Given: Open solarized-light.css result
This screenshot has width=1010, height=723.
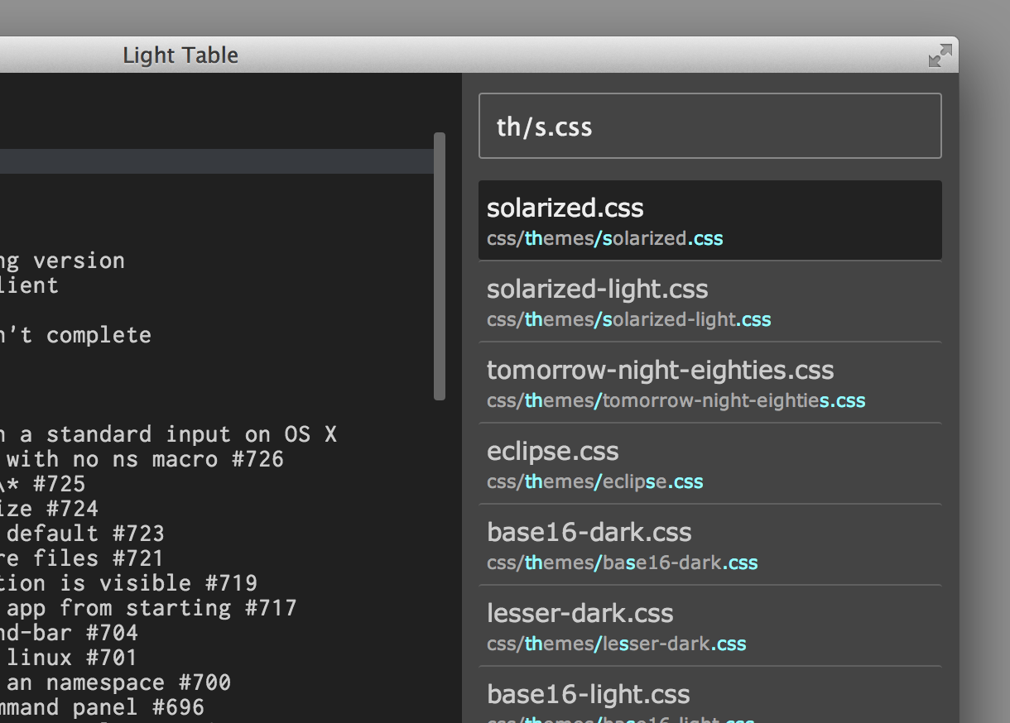Looking at the screenshot, I should click(709, 302).
